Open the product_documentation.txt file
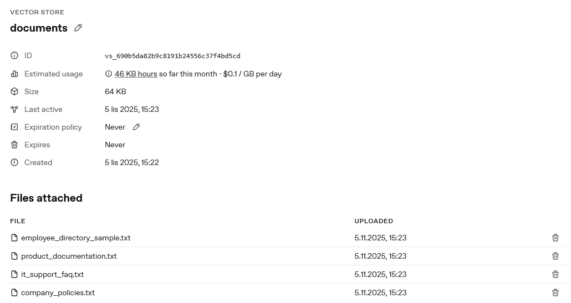Image resolution: width=571 pixels, height=303 pixels. click(69, 256)
